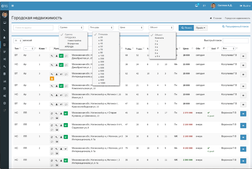Image resolution: width=252 pixels, height=169 pixels.
Task: Open the calendar icon in left sidebar
Action: pyautogui.click(x=4, y=88)
